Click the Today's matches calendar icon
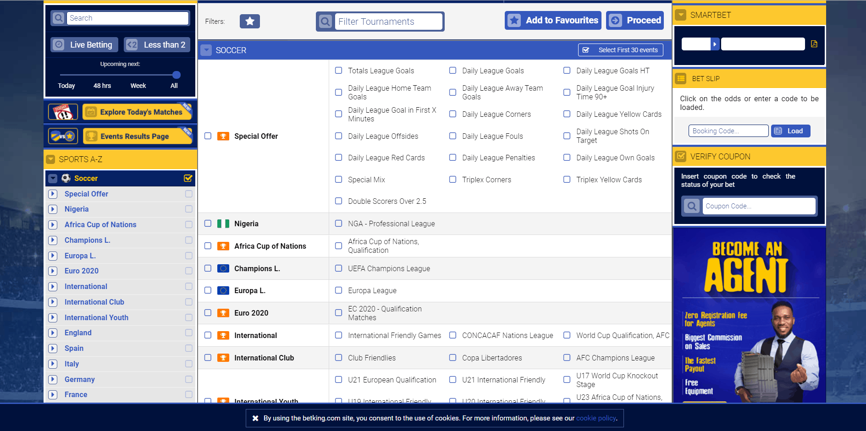The height and width of the screenshot is (431, 866). (x=63, y=112)
